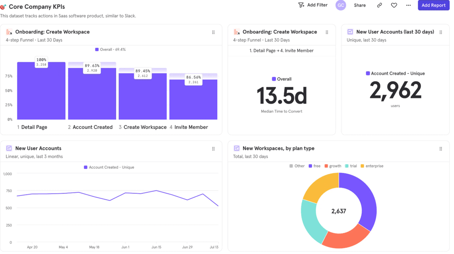Click the 2,637 donut center total
Image resolution: width=454 pixels, height=254 pixels.
(338, 211)
